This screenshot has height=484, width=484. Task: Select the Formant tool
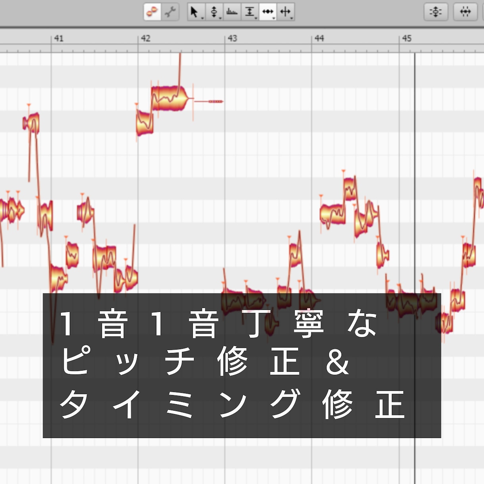coord(232,12)
